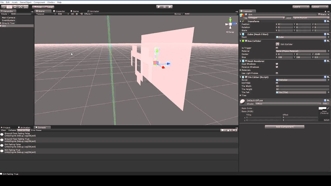Click the mesh object picker circle
Screen dimensions: 331x186
tap(328, 37)
